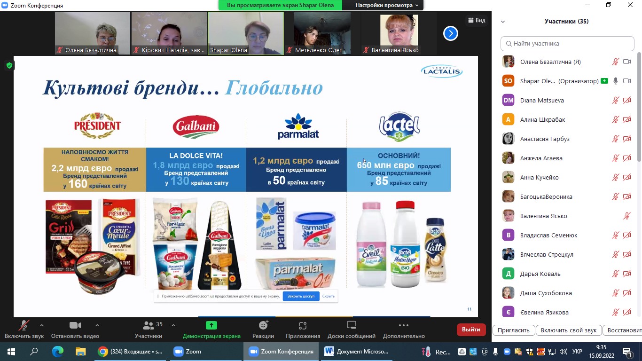Click the volume speaker icon in the tray
This screenshot has height=361, width=642.
(x=564, y=352)
